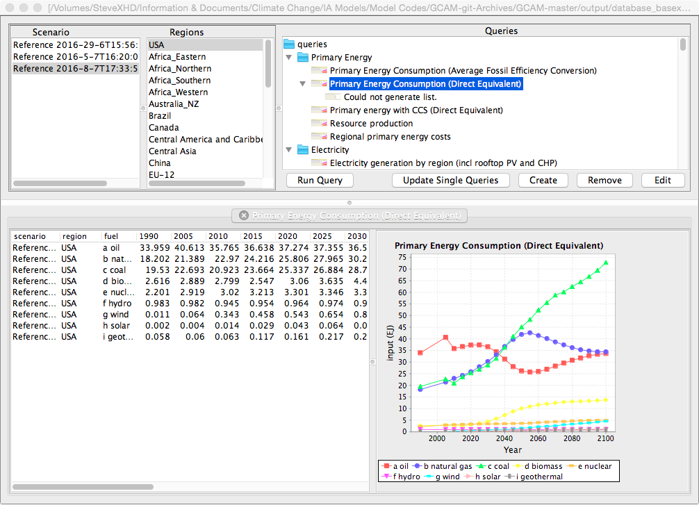The image size is (699, 505).
Task: Click the coal color marker in the legend
Action: 481,466
